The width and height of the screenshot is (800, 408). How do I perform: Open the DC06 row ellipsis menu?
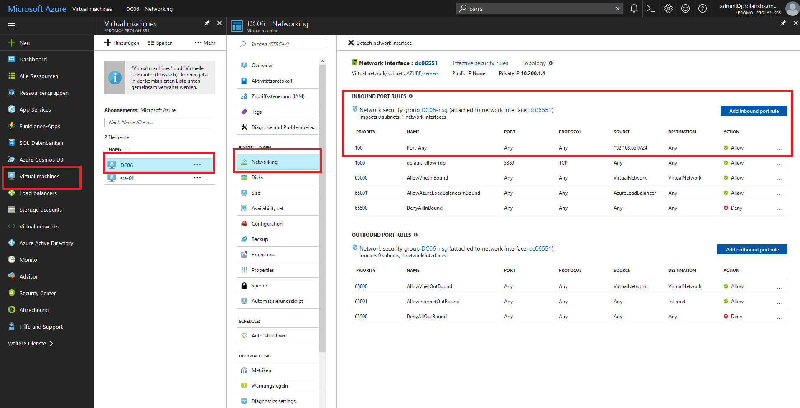[x=197, y=165]
